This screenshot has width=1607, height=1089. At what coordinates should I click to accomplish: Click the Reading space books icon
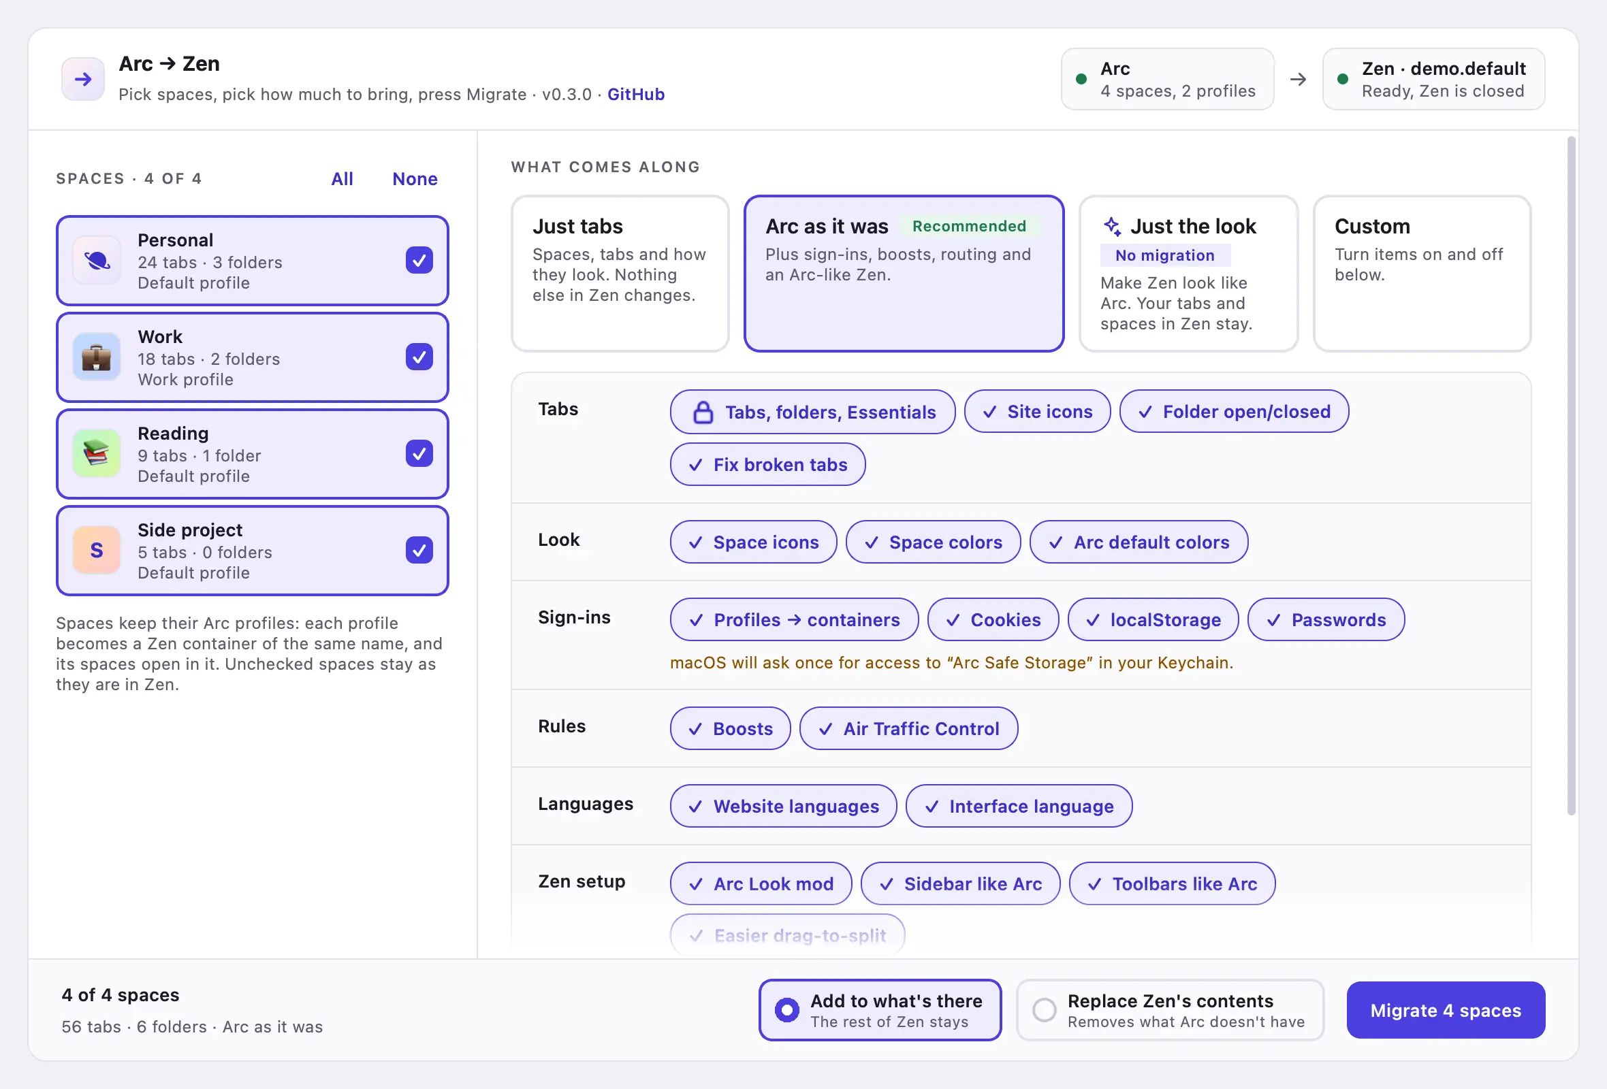point(97,454)
